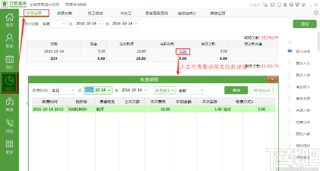Click the WeChat icon in title bar

[x=265, y=4]
